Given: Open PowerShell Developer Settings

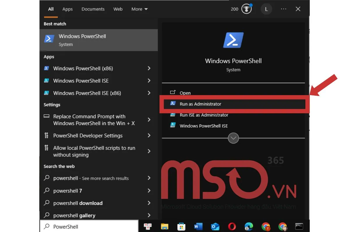Looking at the screenshot, I should (x=88, y=135).
